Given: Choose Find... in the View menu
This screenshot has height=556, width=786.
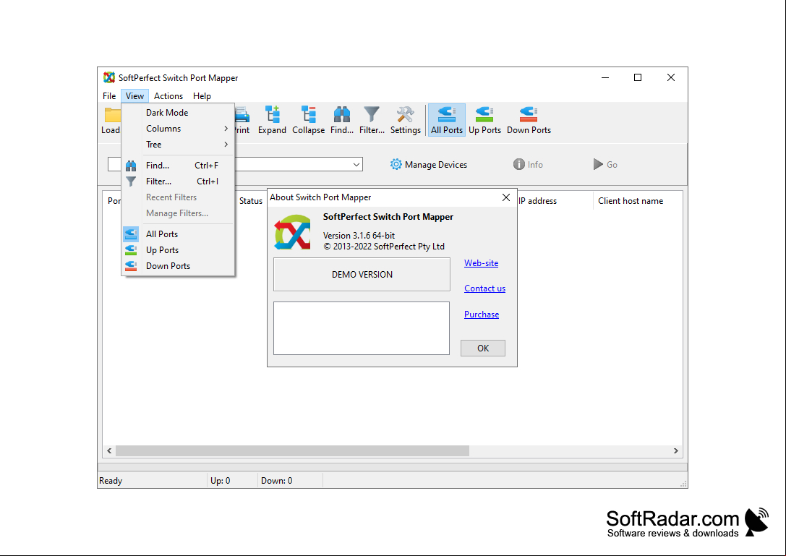Looking at the screenshot, I should (x=178, y=166).
